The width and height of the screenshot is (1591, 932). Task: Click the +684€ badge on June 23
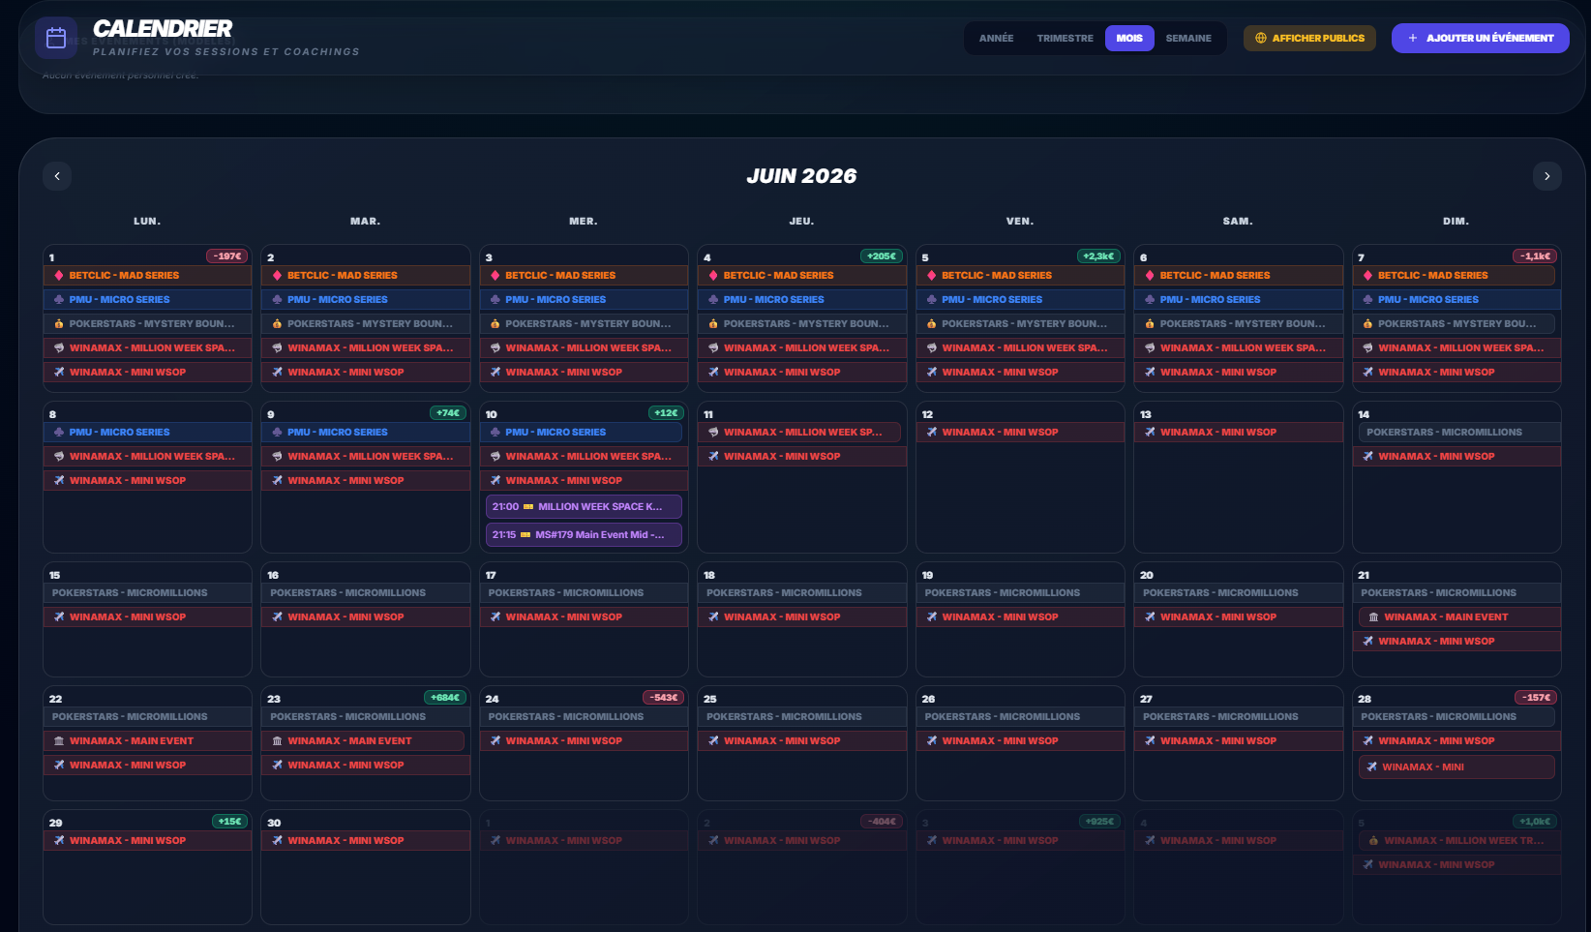coord(445,698)
